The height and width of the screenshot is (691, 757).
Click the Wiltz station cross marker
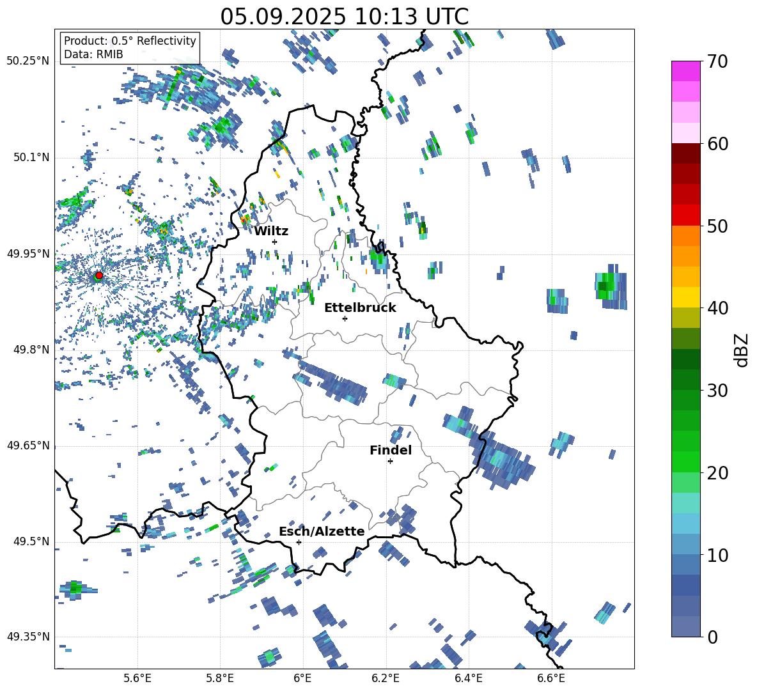click(x=275, y=242)
